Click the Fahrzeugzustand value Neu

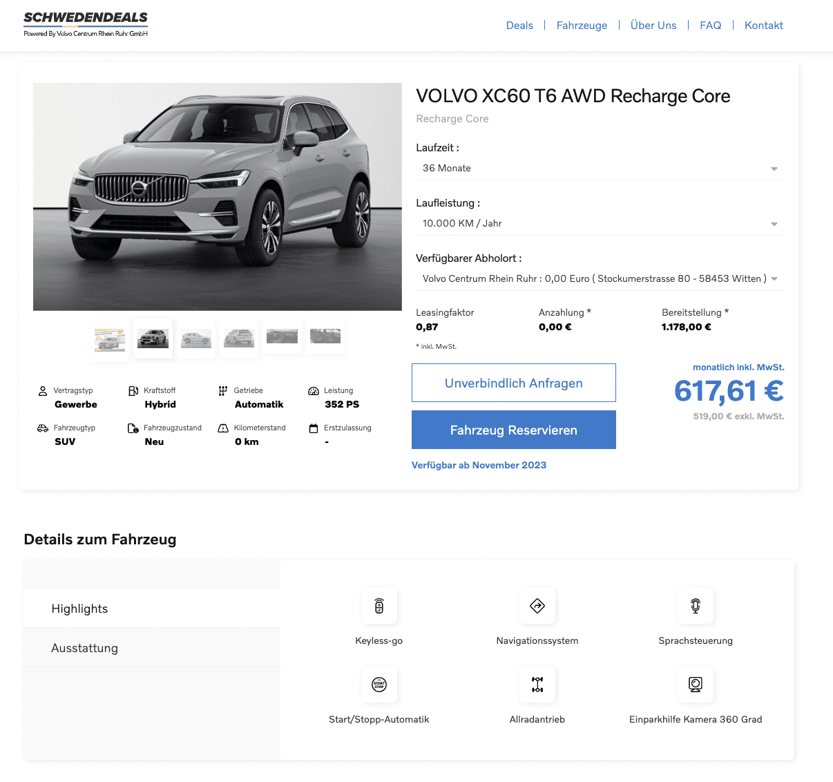point(154,442)
